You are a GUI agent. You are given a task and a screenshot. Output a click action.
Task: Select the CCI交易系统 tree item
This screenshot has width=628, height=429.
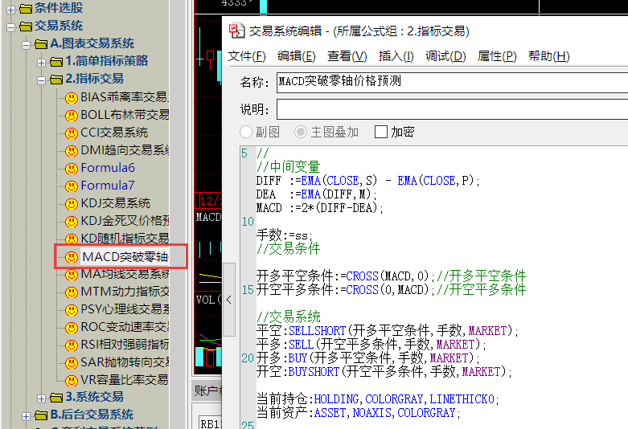coord(114,133)
